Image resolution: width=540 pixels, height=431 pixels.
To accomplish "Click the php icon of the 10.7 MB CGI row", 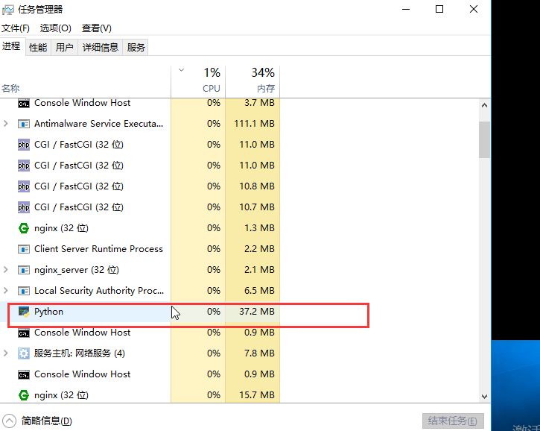I will [24, 207].
